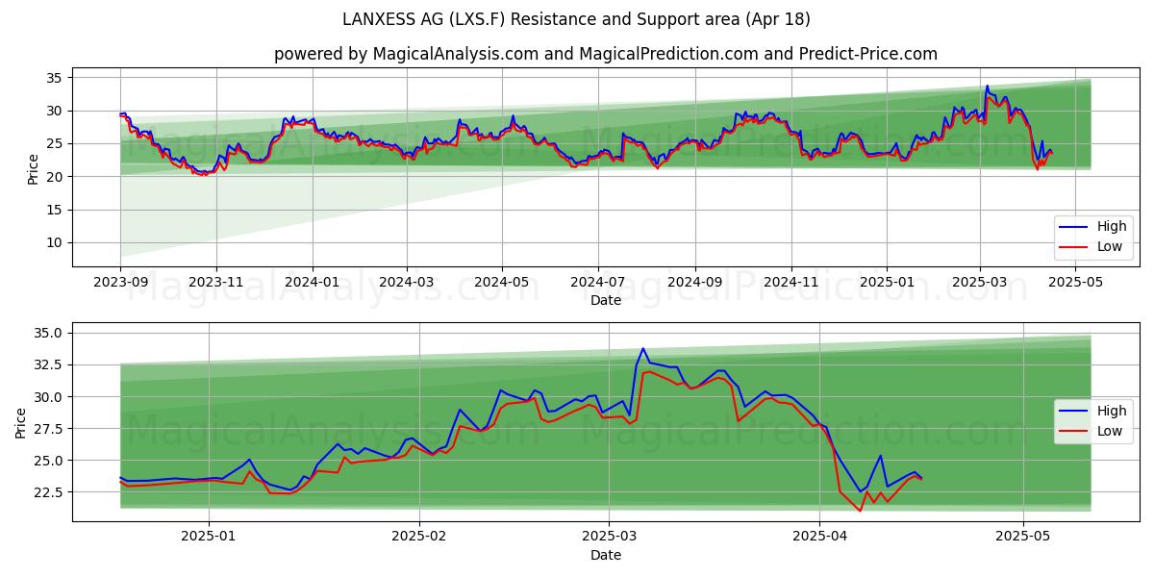This screenshot has height=577, width=1154.
Task: Click the '2024-05' tick label on top chart
Action: tap(501, 283)
